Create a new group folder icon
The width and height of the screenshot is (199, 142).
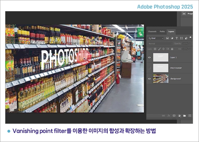coord(185,116)
